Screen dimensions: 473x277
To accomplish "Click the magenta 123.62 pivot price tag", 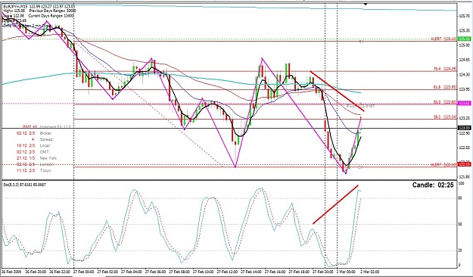I will 464,103.
